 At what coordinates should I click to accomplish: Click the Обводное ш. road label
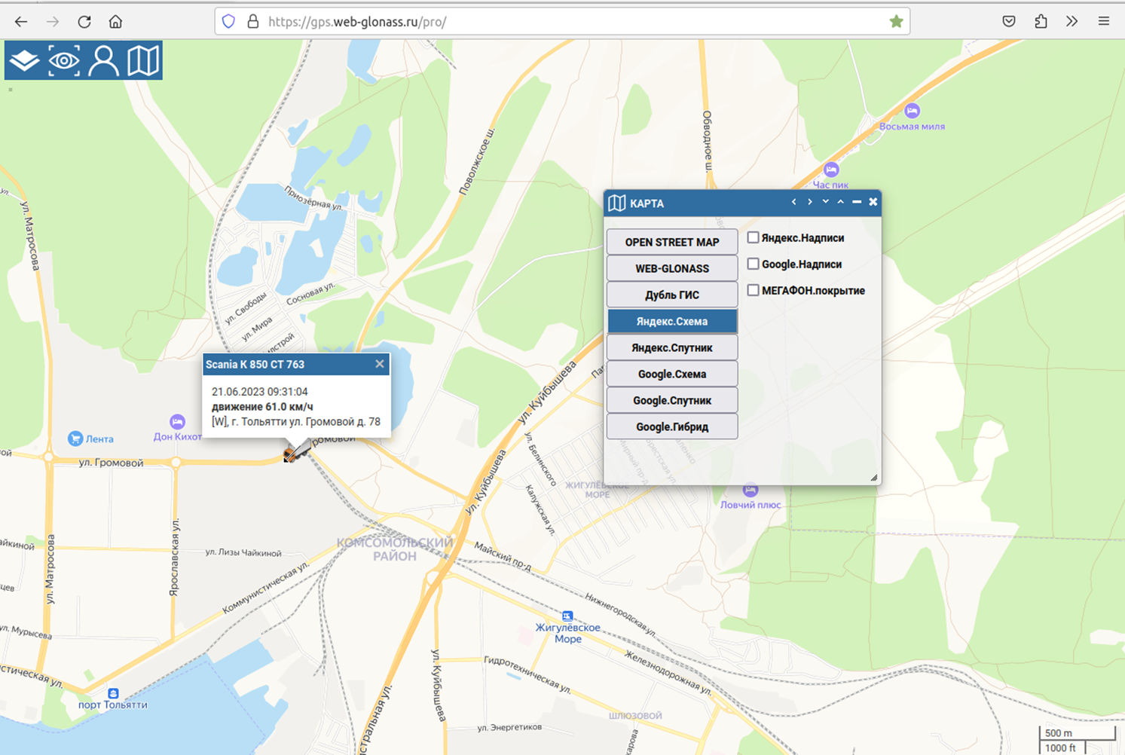pos(708,142)
